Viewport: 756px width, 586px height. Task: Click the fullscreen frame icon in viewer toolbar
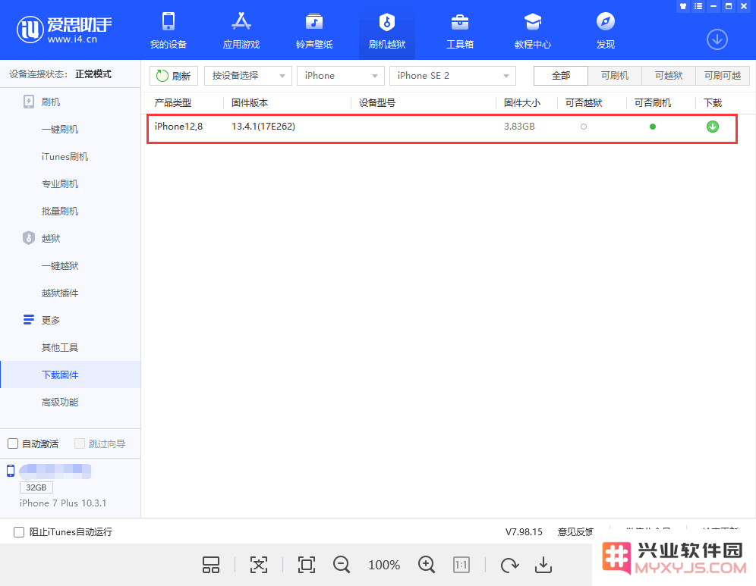pos(307,565)
